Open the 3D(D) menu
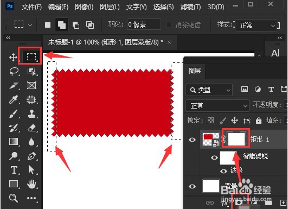This screenshot has width=288, height=209. (x=216, y=7)
